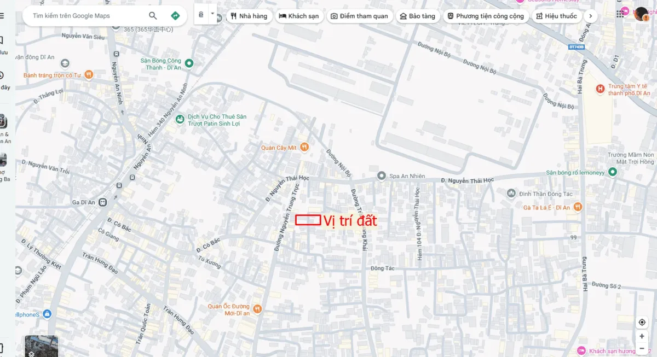657x357 pixels.
Task: Open the Spa An Nhiên map pin
Action: coord(381,175)
